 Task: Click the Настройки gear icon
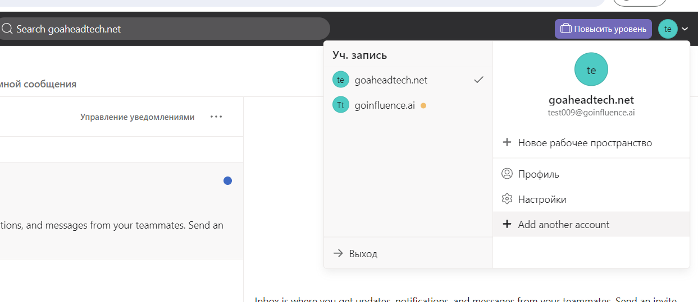point(507,199)
